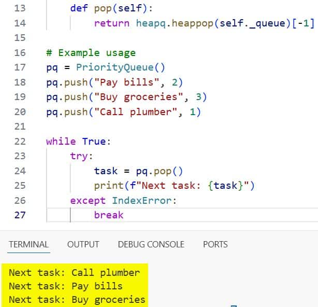Click the "Call plumber" string literal
Viewport: 318px width, 307px height.
coord(136,112)
